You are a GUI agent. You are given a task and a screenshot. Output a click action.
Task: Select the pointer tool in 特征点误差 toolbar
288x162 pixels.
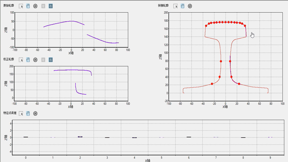(x=21, y=113)
